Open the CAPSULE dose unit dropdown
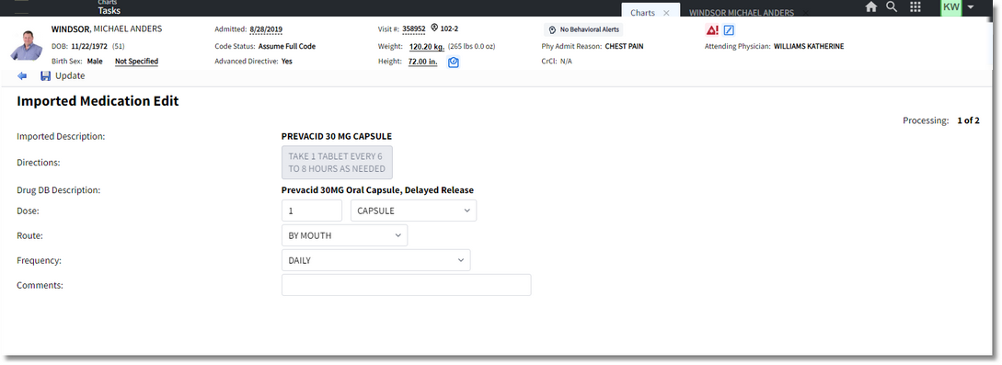This screenshot has width=1002, height=365. tap(413, 211)
